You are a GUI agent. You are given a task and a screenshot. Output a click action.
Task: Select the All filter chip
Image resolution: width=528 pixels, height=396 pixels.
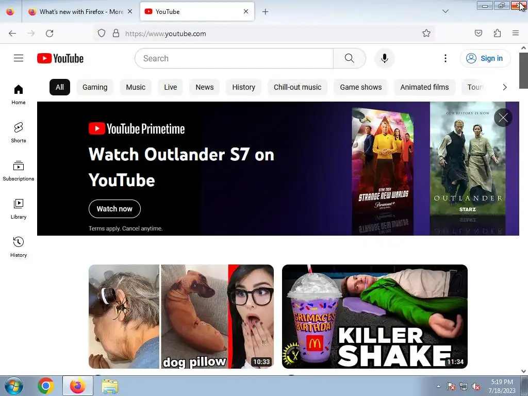(60, 87)
